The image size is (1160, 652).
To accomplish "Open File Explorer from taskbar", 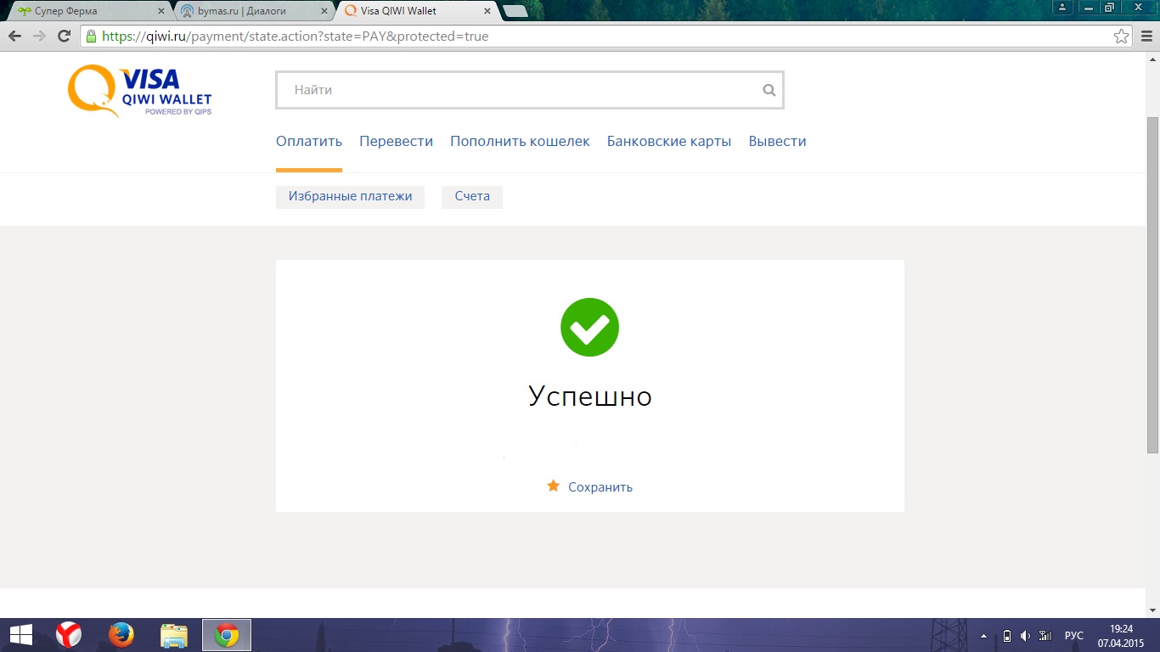I will click(174, 635).
